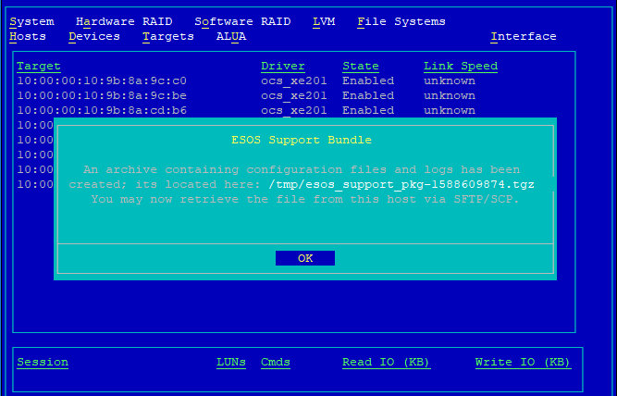Open the Interface menu
Image resolution: width=617 pixels, height=396 pixels.
coord(524,36)
